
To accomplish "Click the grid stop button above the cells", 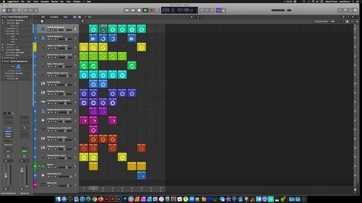I will (x=83, y=21).
